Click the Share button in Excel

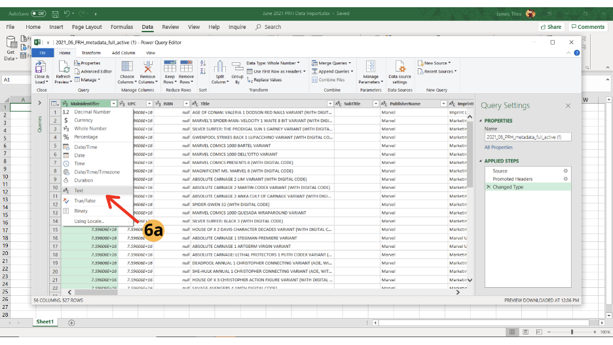pyautogui.click(x=551, y=27)
